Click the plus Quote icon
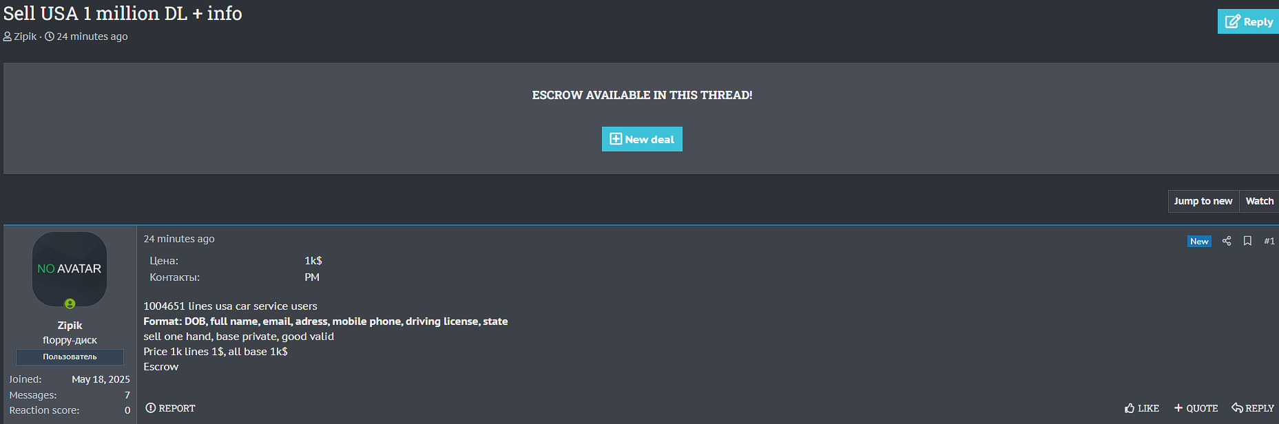Image resolution: width=1279 pixels, height=424 pixels. tap(1178, 408)
